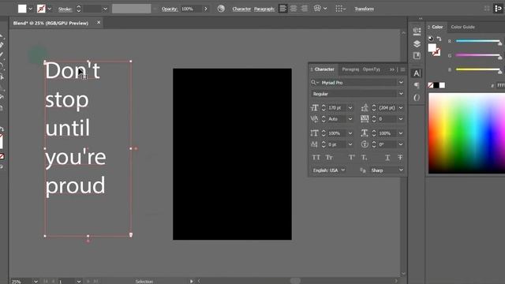Click inside the color spectrum picker

(x=466, y=133)
